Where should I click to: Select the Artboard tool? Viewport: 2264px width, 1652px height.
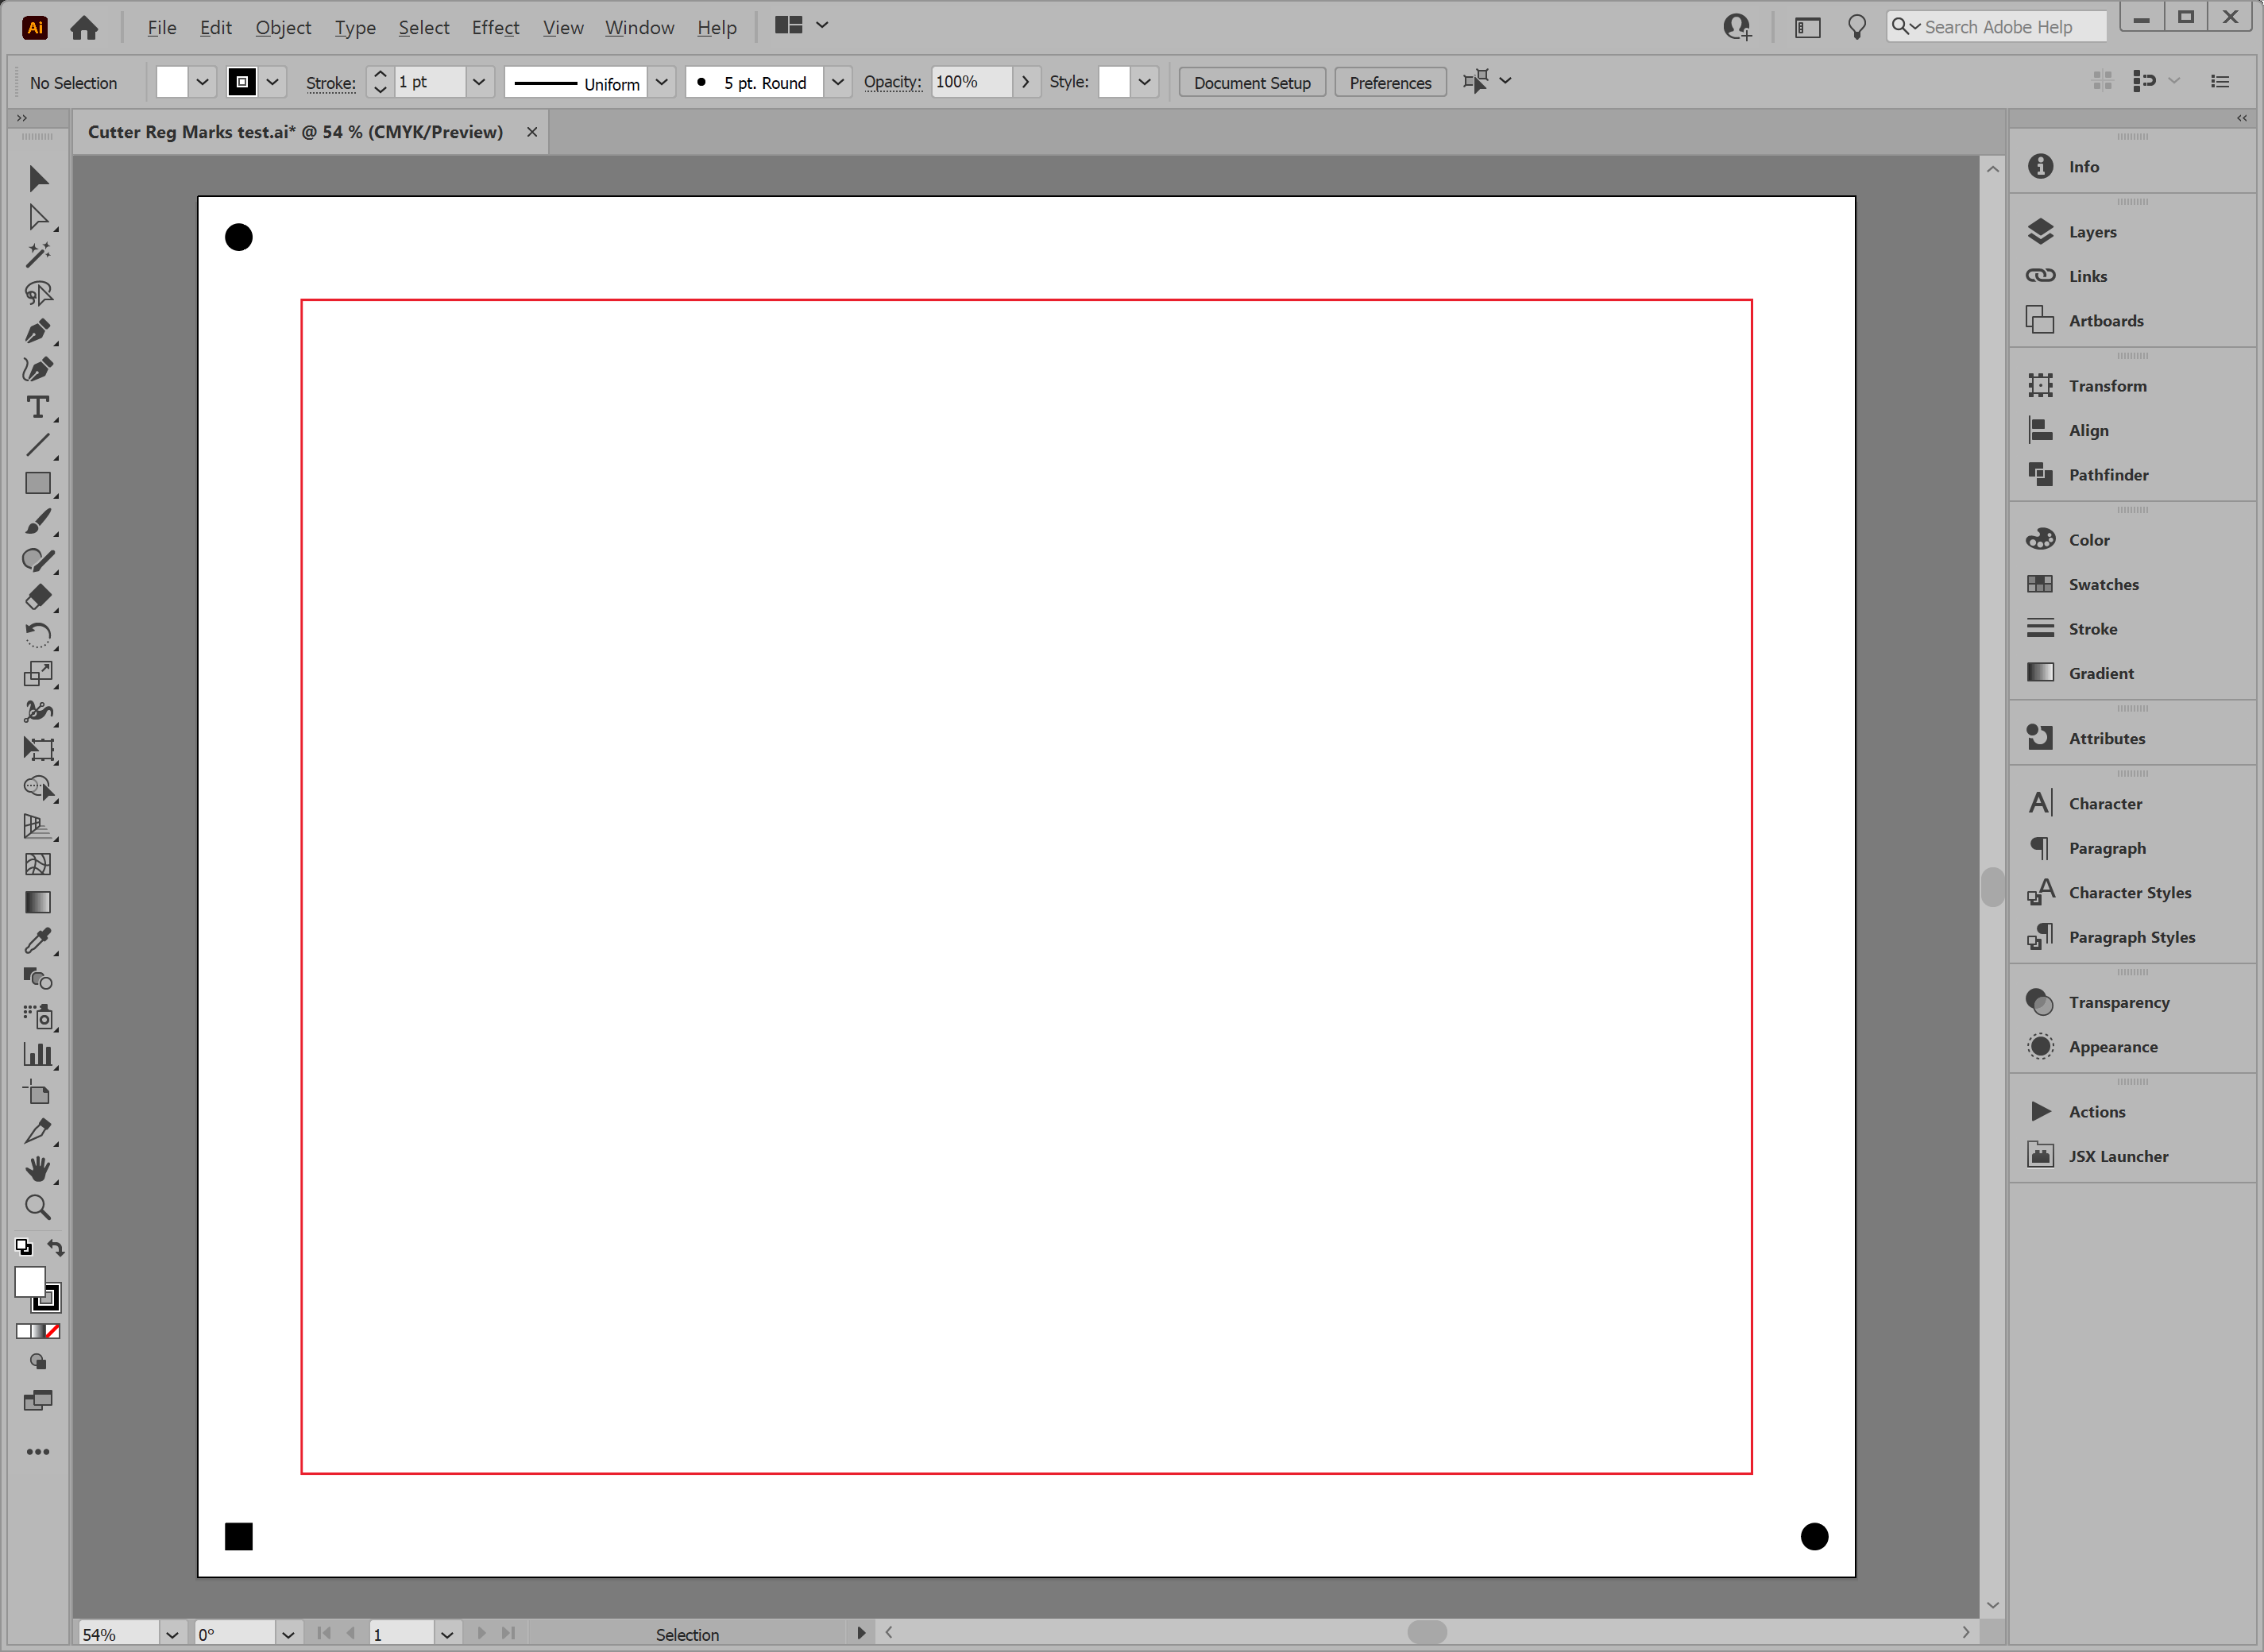point(38,1092)
